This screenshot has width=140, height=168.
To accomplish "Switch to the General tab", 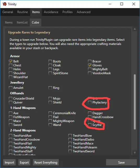I will point(8,12).
